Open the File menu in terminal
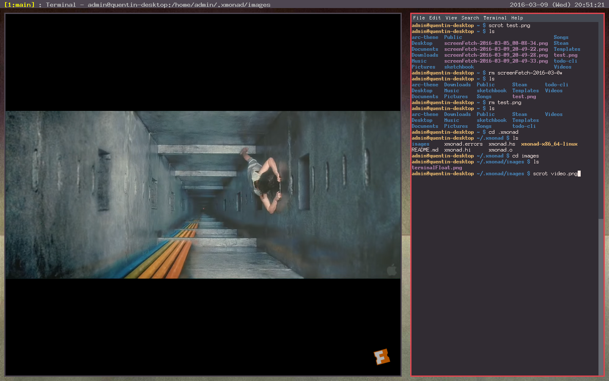Screen dimensions: 609x381 point(419,18)
